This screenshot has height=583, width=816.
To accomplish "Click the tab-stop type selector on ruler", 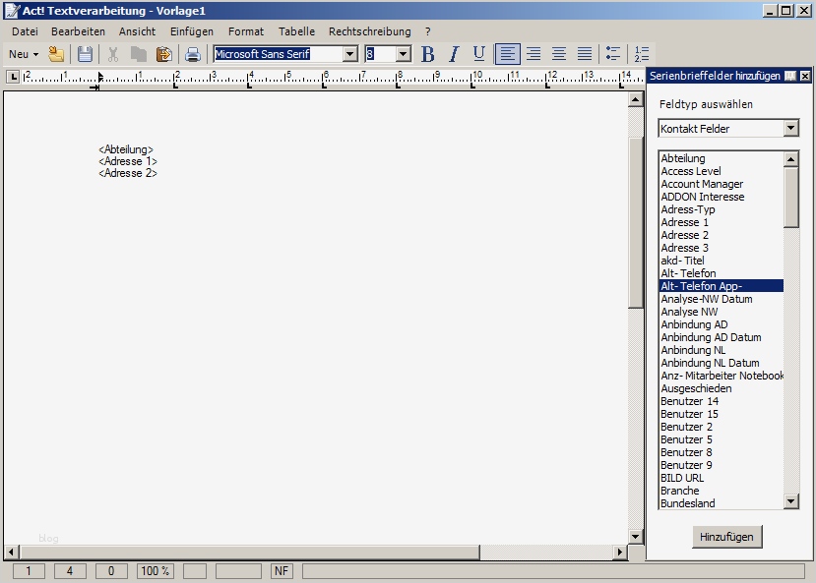I will 13,78.
